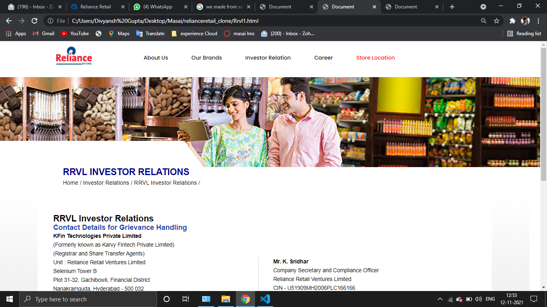Open Apps bookmark shortcut
The width and height of the screenshot is (547, 307).
coord(16,34)
